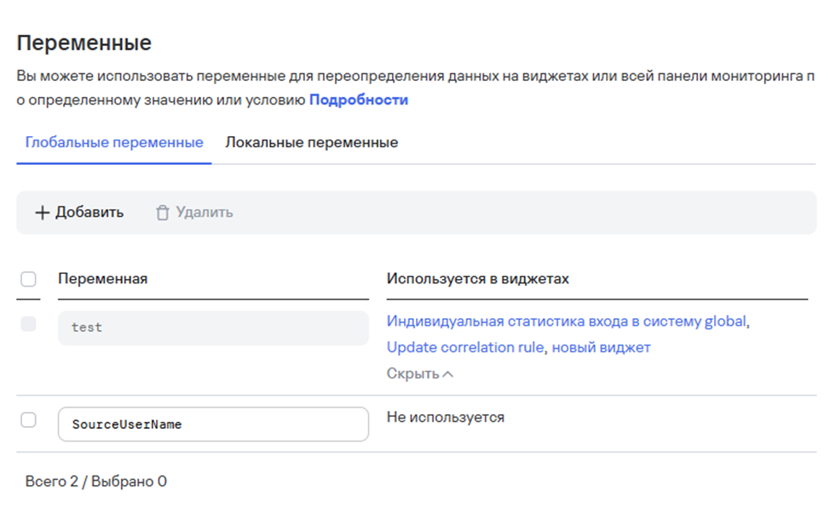Click the test variable name field
Viewport: 830px width, 530px height.
click(213, 328)
